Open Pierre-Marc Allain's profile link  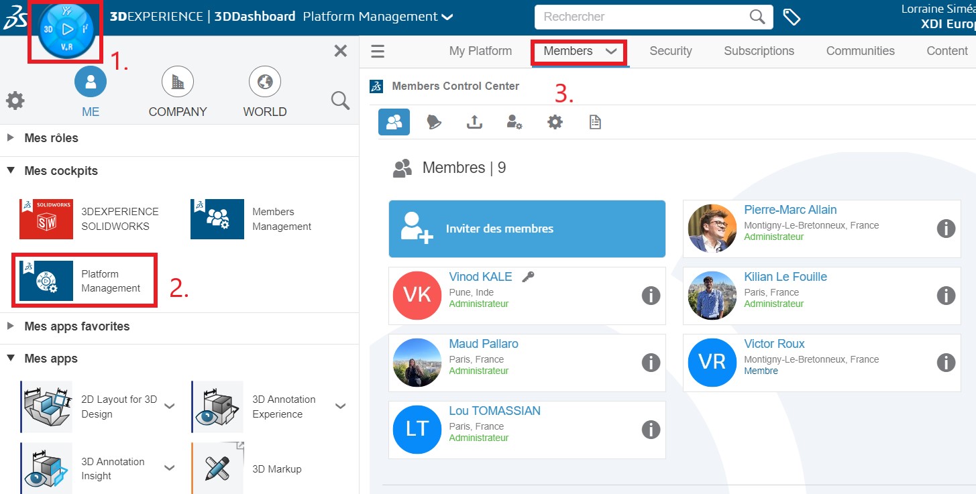[x=790, y=210]
